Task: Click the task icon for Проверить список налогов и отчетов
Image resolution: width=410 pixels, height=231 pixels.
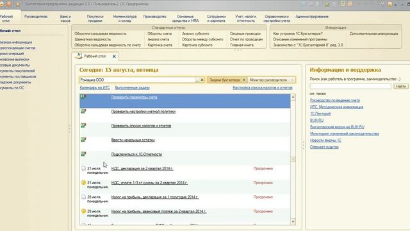Action: [x=83, y=126]
